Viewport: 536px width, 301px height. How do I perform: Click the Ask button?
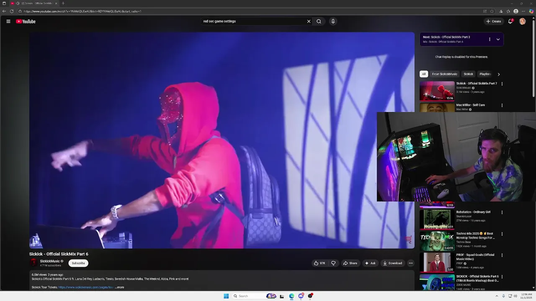tap(370, 263)
